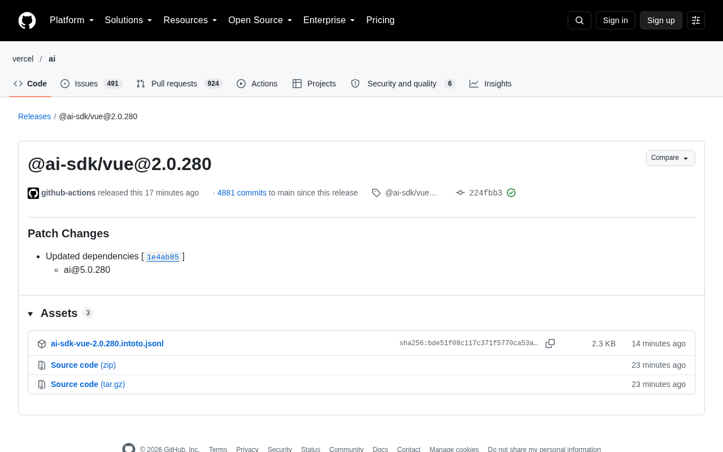This screenshot has width=723, height=452.
Task: Click the Sign in button
Action: click(x=616, y=20)
